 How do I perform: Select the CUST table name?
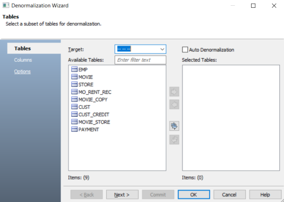pos(84,107)
